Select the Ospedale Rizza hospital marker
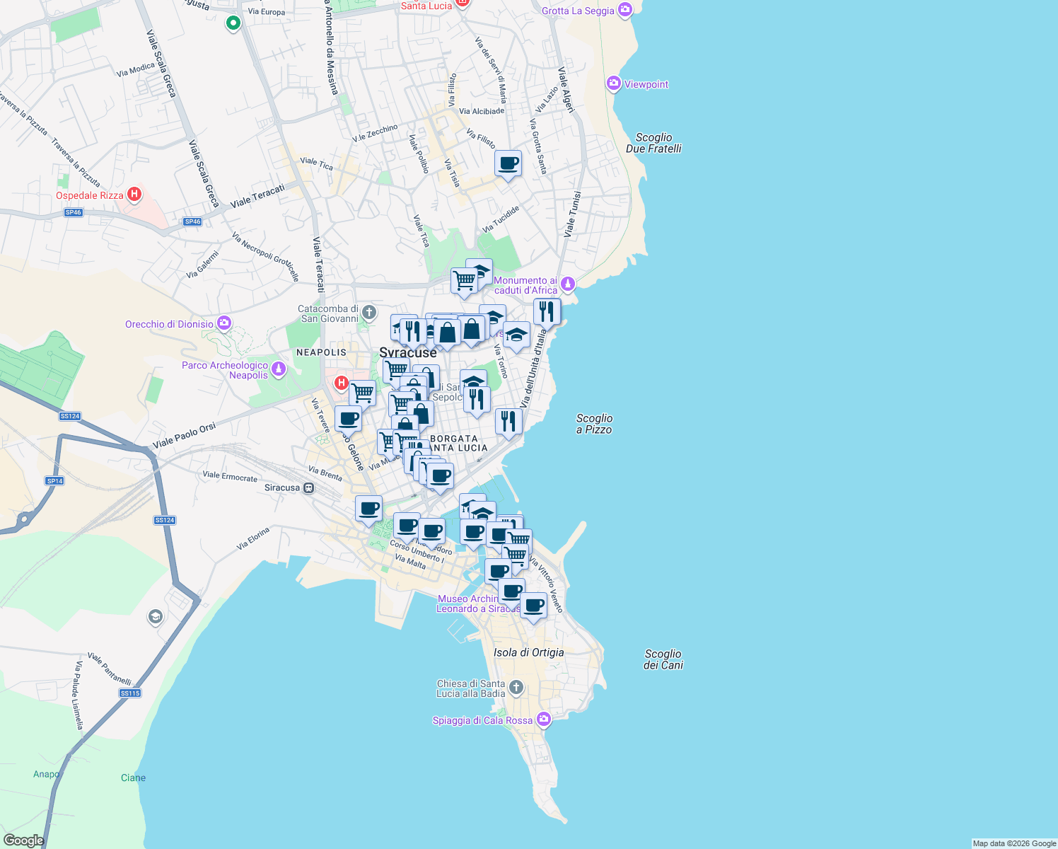This screenshot has width=1058, height=849. tap(134, 194)
